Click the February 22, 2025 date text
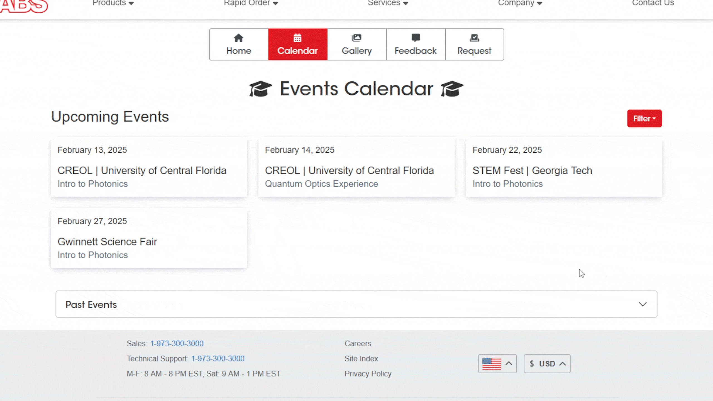713x401 pixels. (x=507, y=150)
